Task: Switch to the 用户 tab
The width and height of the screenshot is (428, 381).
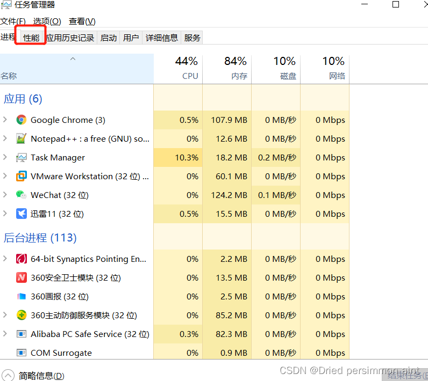Action: 131,38
